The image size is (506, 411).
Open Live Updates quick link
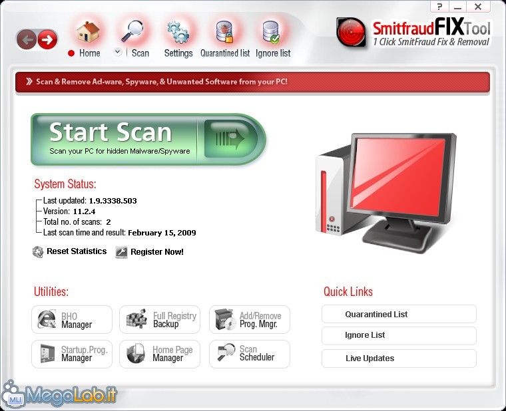point(399,358)
